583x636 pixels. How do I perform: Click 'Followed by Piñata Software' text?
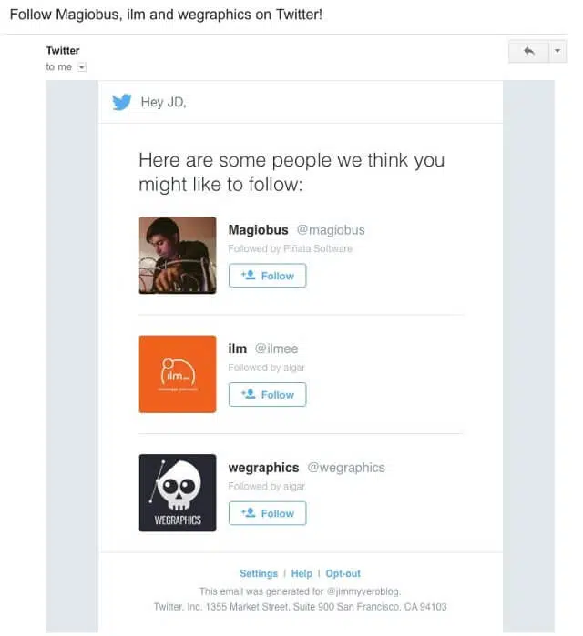click(290, 248)
